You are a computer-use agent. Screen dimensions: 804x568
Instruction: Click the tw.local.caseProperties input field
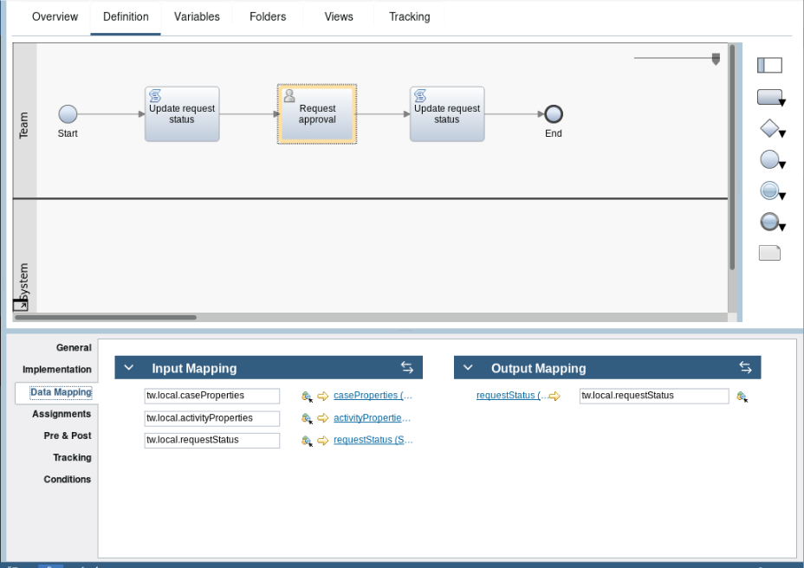(x=211, y=396)
